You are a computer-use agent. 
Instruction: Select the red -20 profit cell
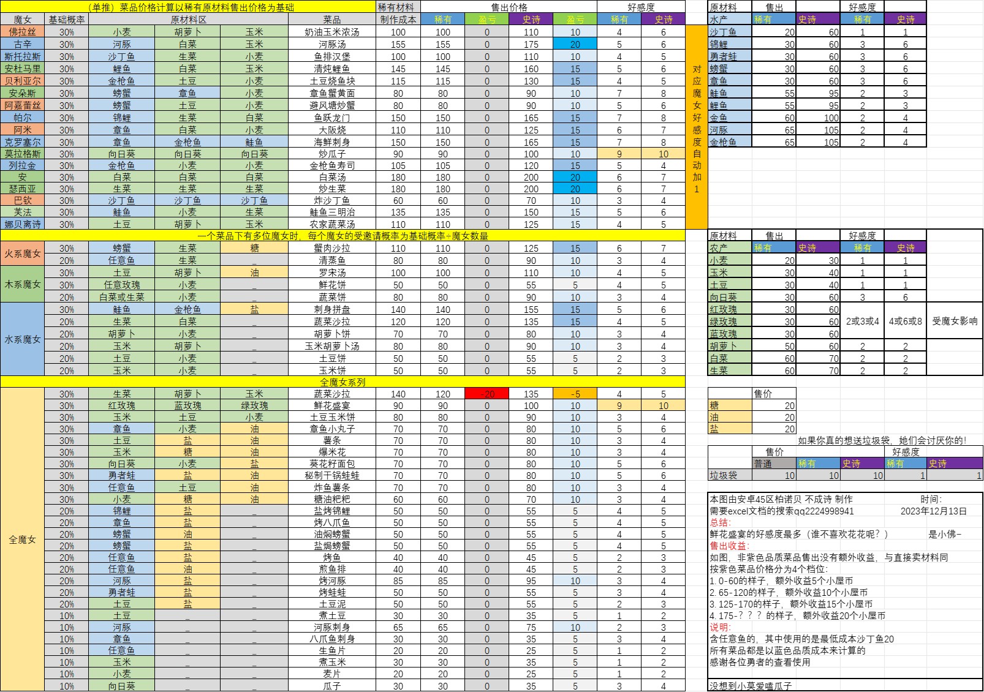click(x=486, y=394)
